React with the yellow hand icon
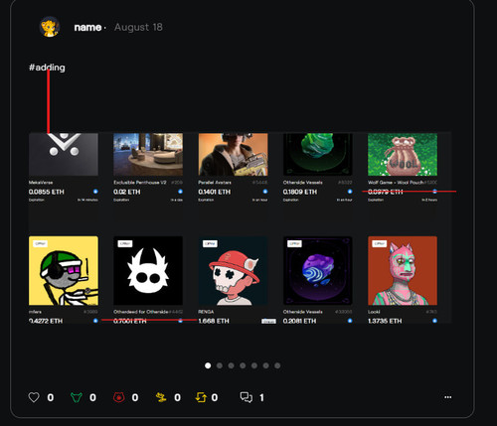This screenshot has width=497, height=426. (161, 397)
